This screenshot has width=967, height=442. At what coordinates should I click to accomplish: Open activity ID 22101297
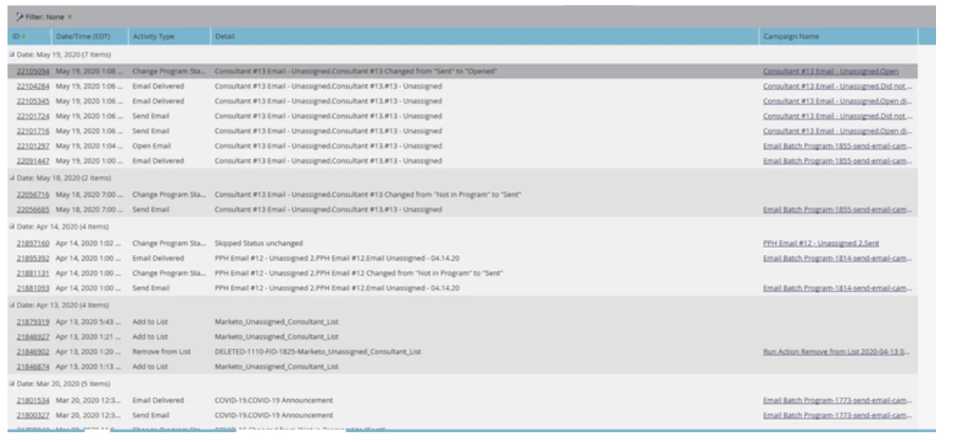33,146
